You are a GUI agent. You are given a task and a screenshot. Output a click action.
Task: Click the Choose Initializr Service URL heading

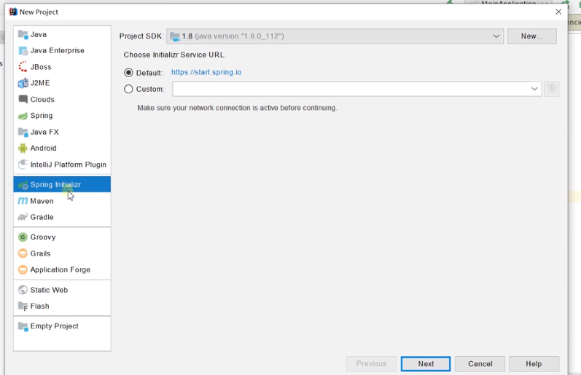coord(175,55)
